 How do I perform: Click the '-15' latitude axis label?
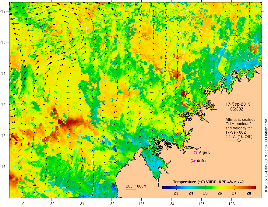pos(3,105)
